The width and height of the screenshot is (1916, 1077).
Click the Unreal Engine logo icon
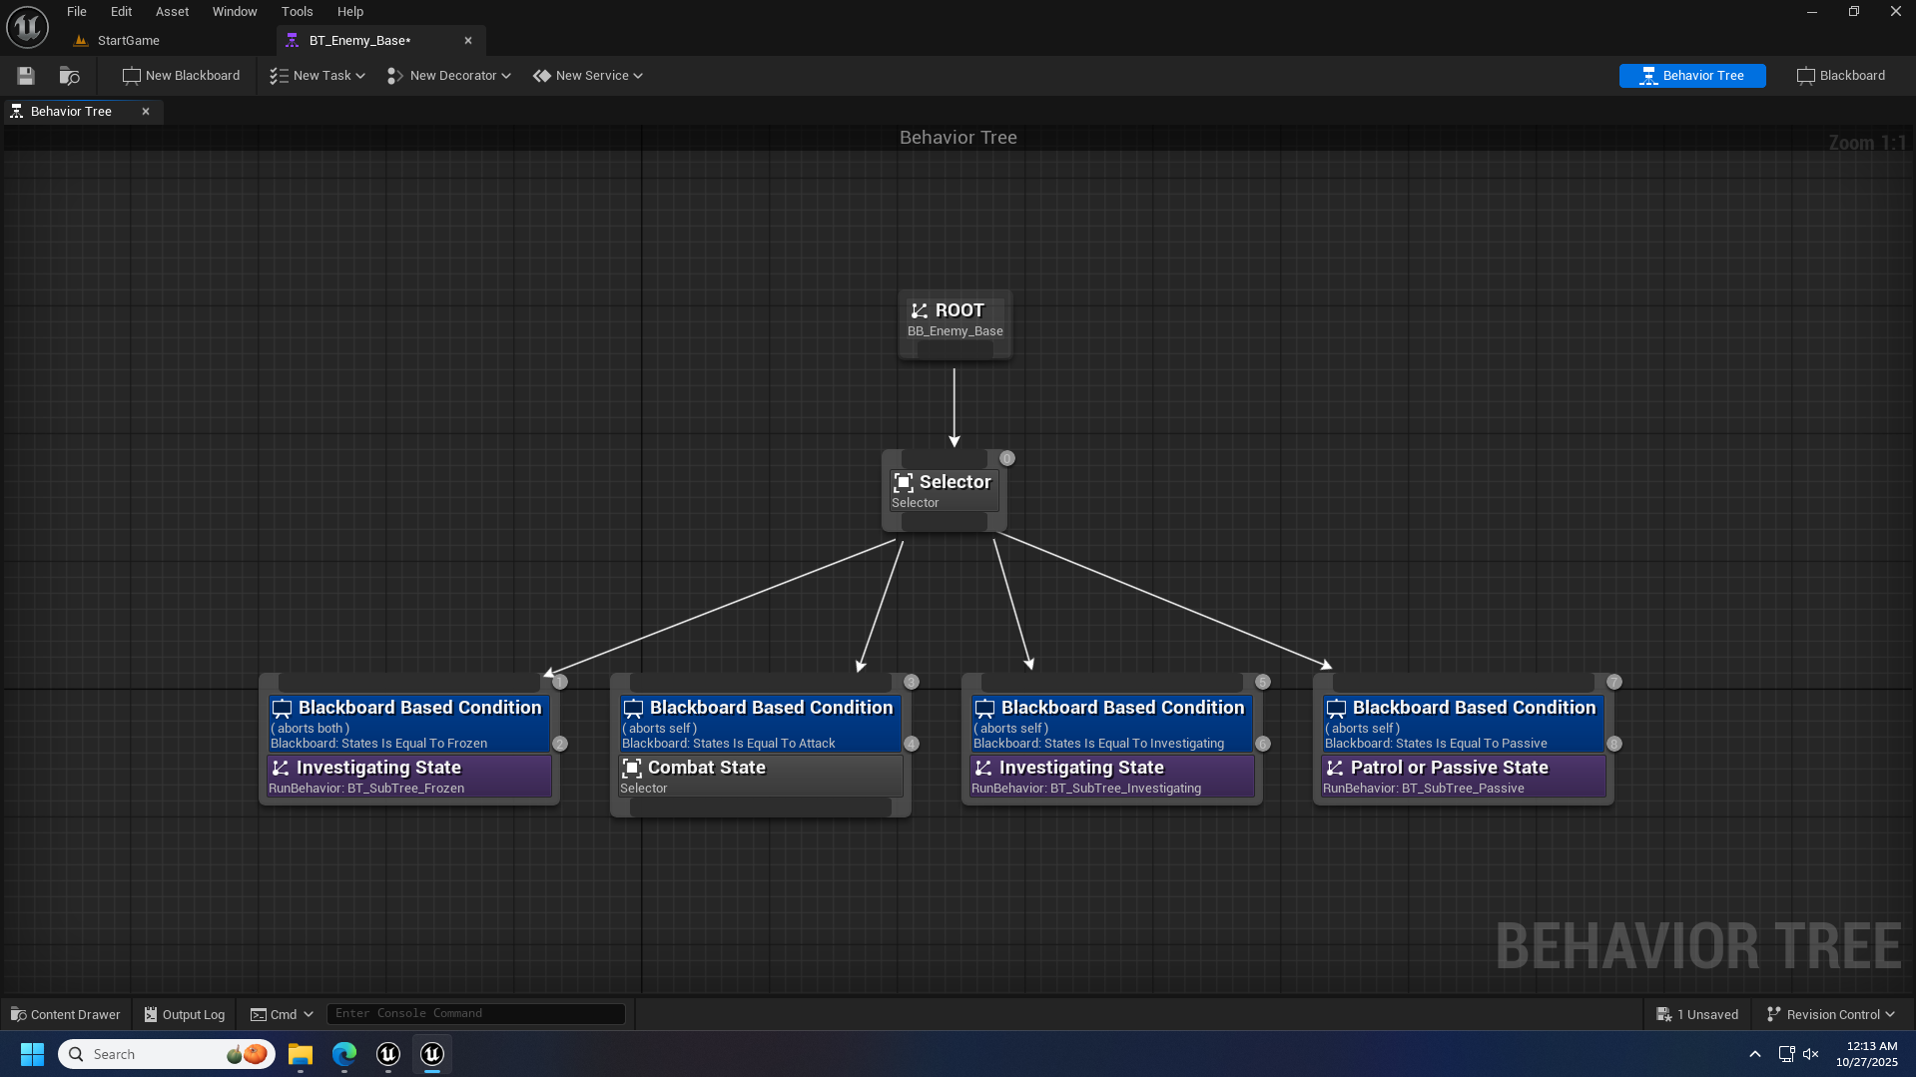point(27,27)
